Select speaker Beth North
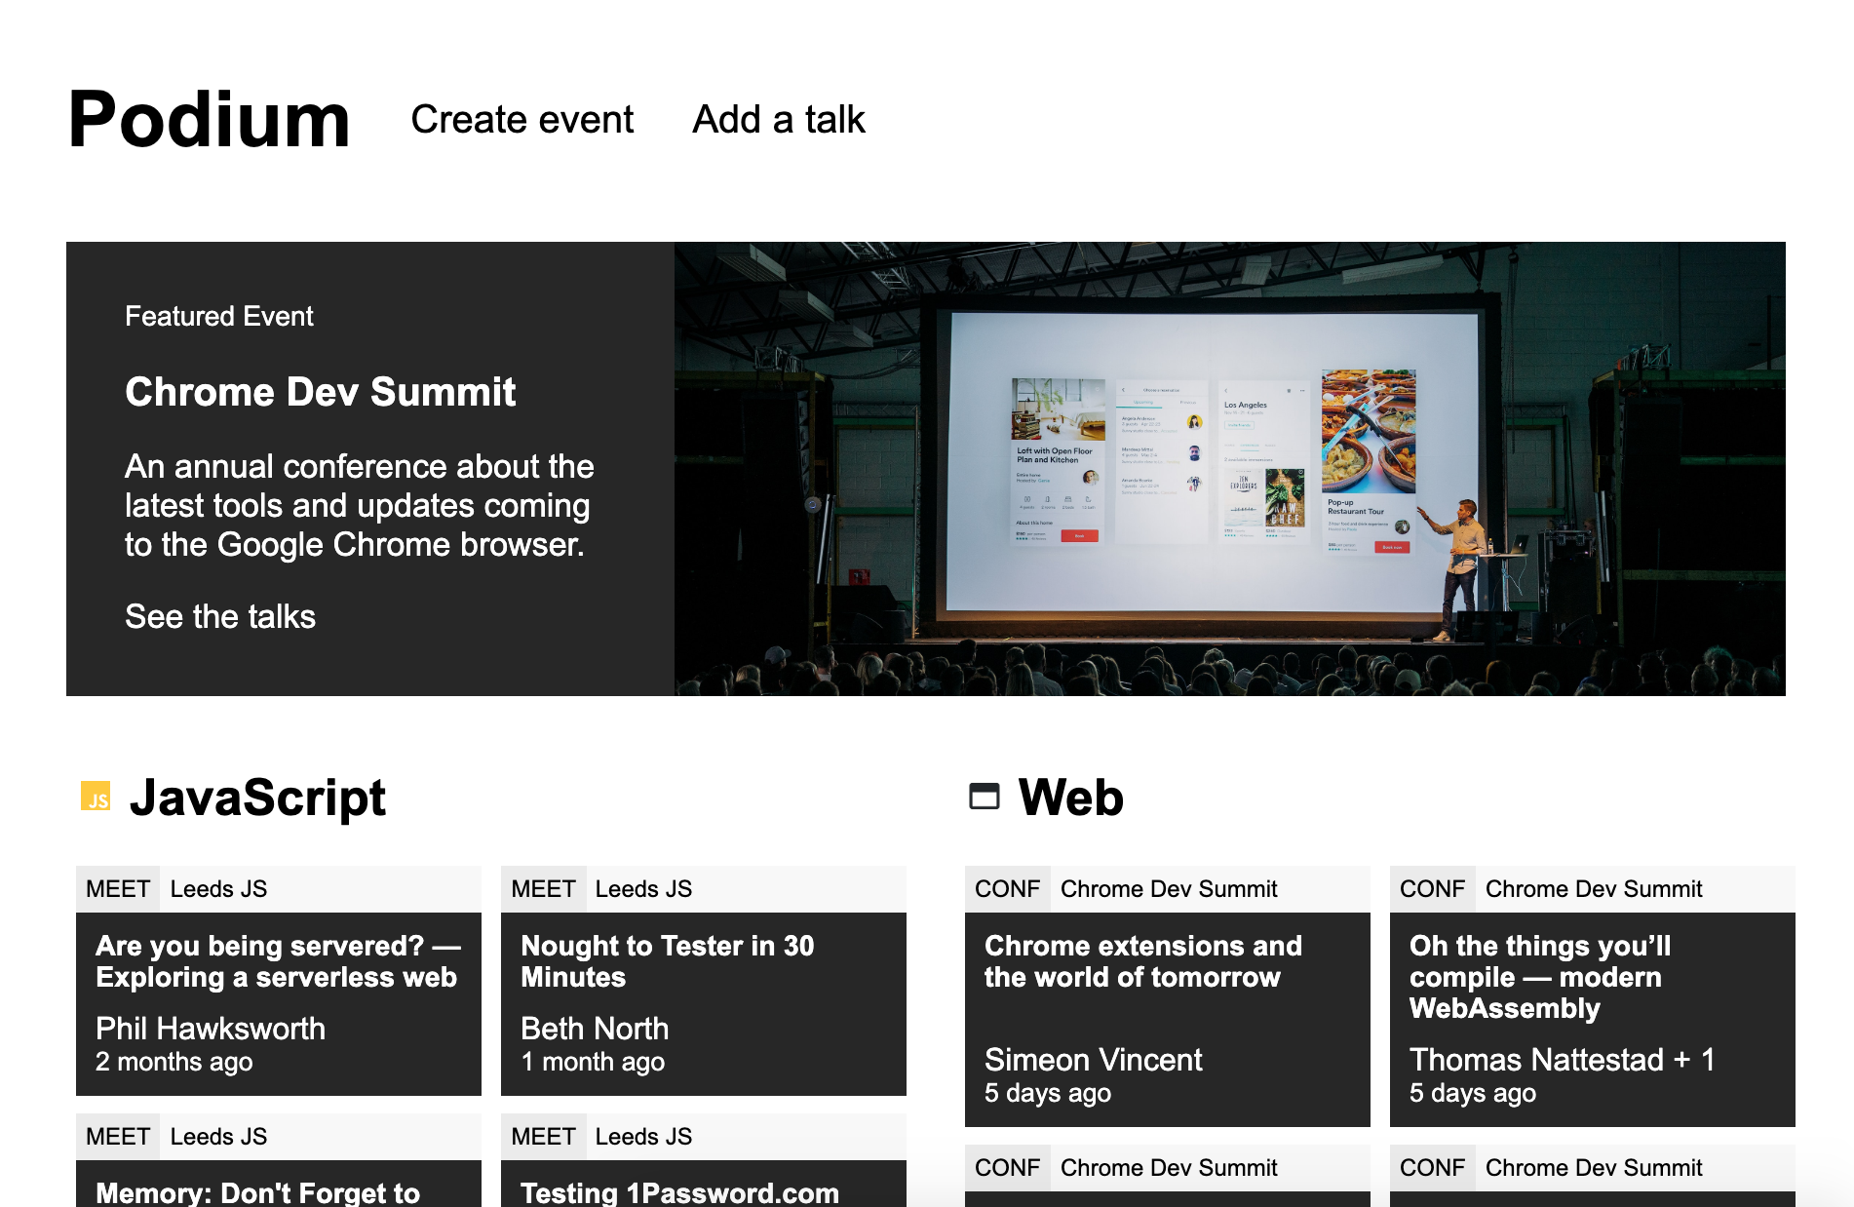 pos(595,1029)
